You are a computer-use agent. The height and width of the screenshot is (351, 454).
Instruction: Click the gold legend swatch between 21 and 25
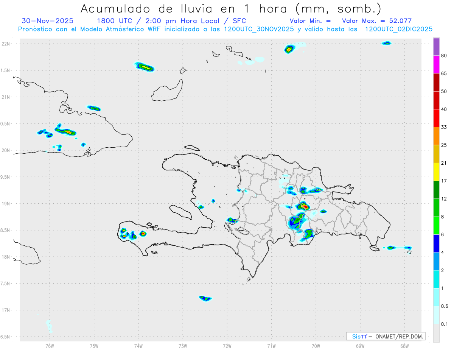[x=436, y=154]
